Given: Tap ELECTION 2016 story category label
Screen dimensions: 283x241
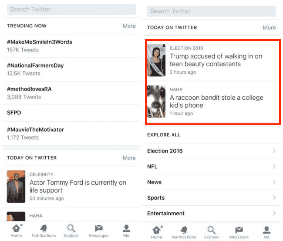Looking at the screenshot, I should 186,48.
